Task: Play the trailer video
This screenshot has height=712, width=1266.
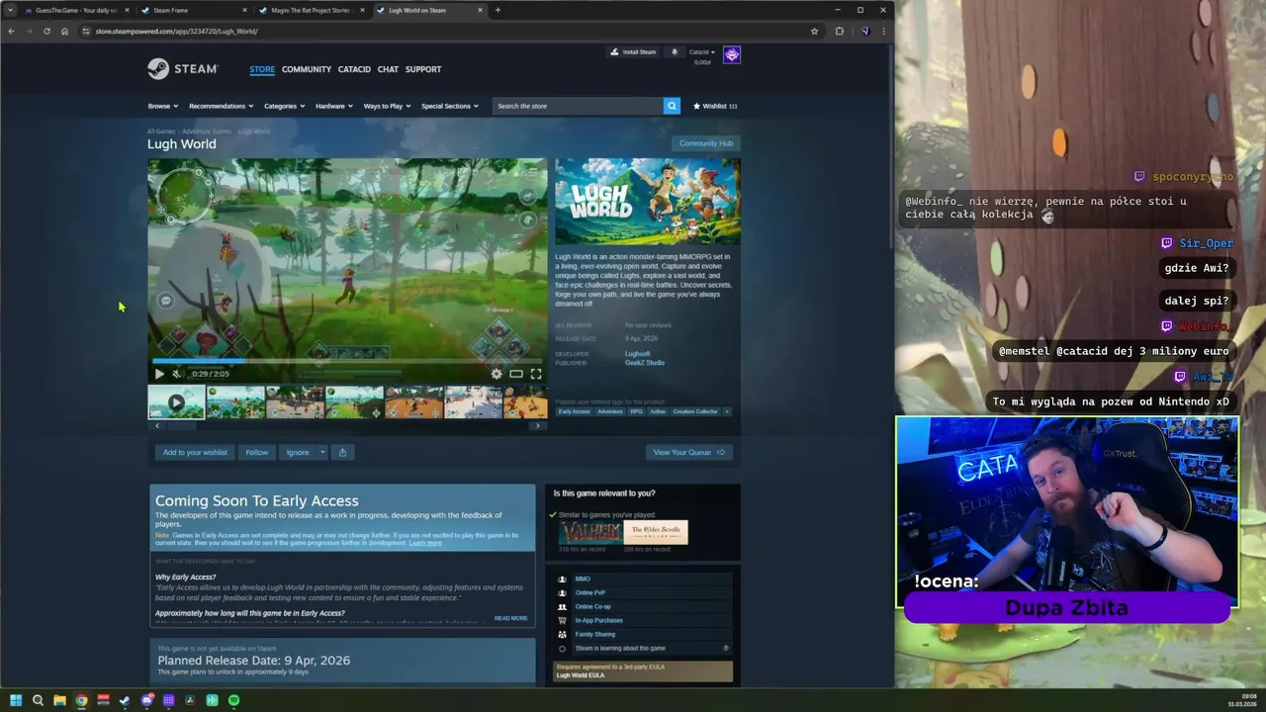Action: click(159, 374)
